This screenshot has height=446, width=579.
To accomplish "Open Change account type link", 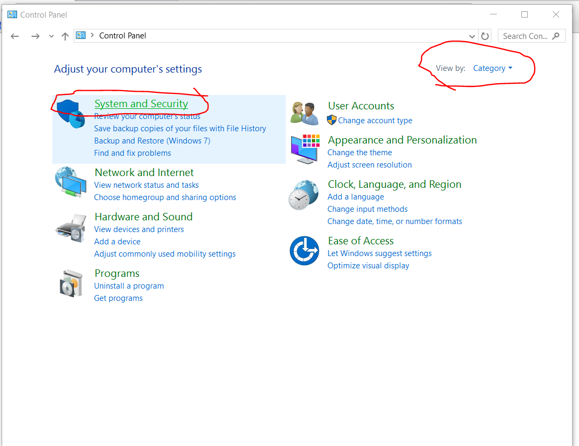I will point(375,121).
